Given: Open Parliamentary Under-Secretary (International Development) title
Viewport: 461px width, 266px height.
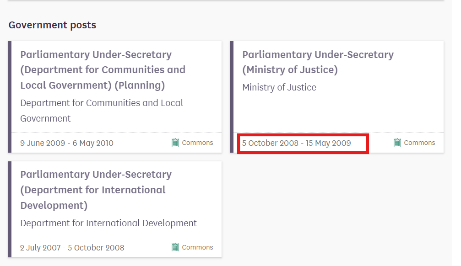Looking at the screenshot, I should click(x=96, y=190).
